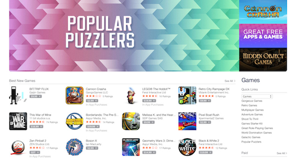Open the Zen Pinball 2 GET dropdown
This screenshot has width=296, height=158.
35,152
